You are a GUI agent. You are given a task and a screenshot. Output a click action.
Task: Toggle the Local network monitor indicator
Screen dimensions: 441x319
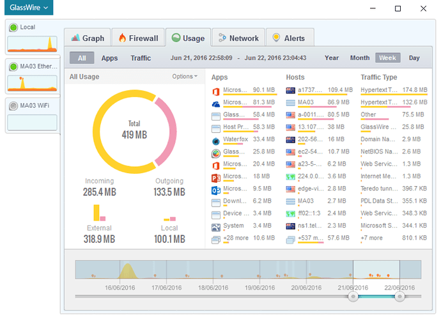(13, 27)
